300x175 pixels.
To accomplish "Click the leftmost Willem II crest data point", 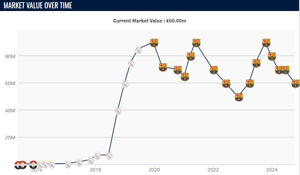I will (18, 165).
